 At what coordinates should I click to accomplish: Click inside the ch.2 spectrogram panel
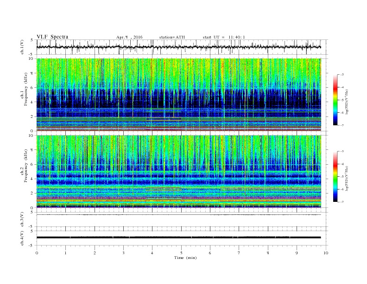tap(179, 171)
